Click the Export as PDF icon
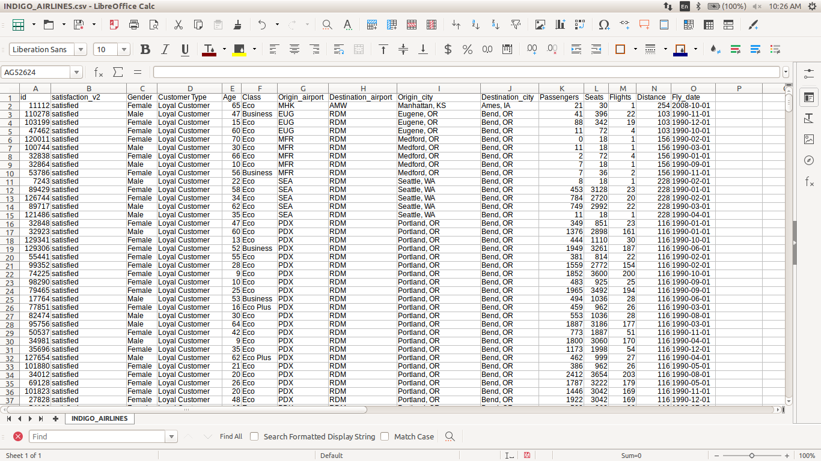 pyautogui.click(x=114, y=25)
